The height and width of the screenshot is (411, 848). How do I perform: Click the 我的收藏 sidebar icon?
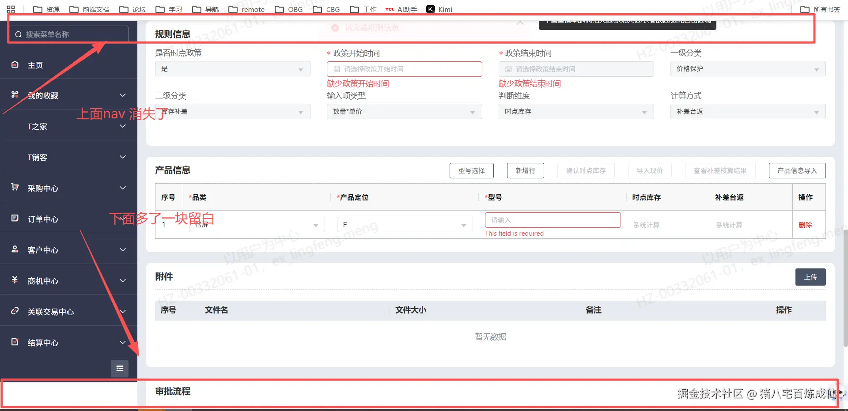(x=15, y=94)
